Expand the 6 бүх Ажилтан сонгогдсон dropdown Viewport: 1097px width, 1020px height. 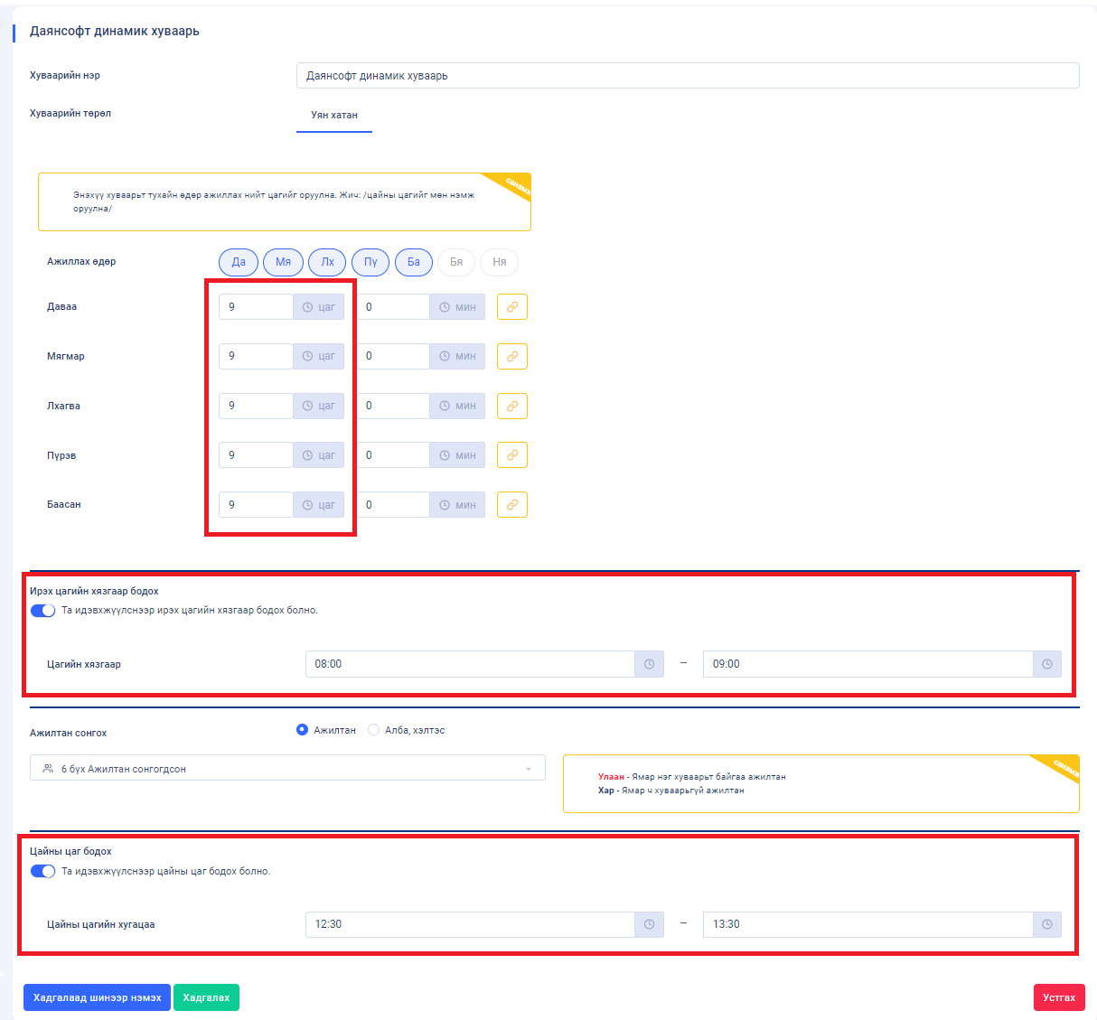287,769
